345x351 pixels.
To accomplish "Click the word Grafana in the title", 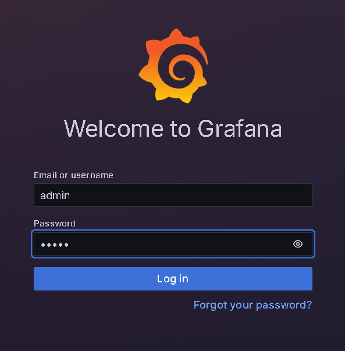I will [x=240, y=129].
